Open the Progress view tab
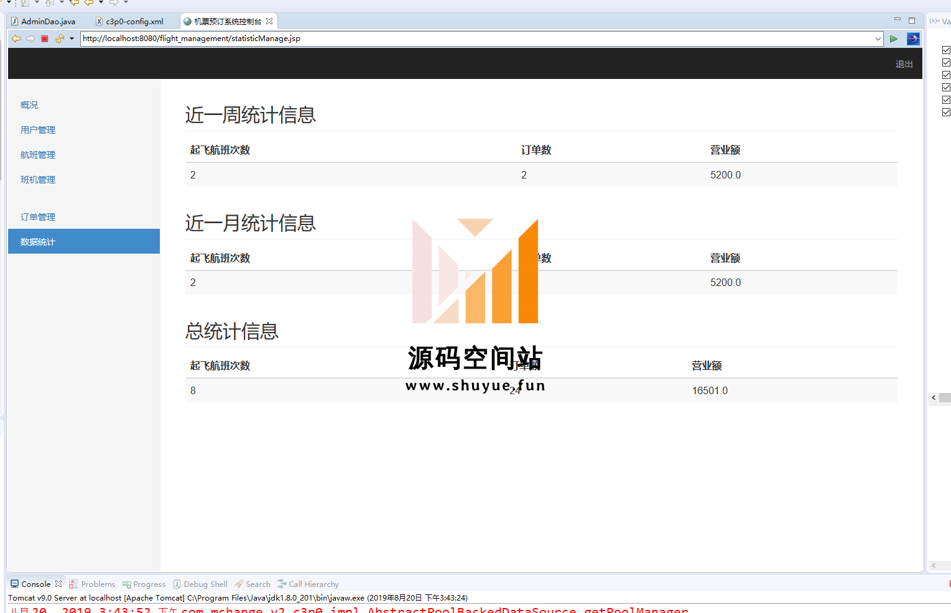 tap(144, 584)
